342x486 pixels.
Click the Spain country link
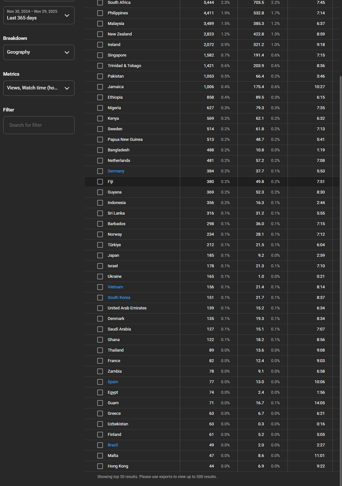tap(113, 382)
